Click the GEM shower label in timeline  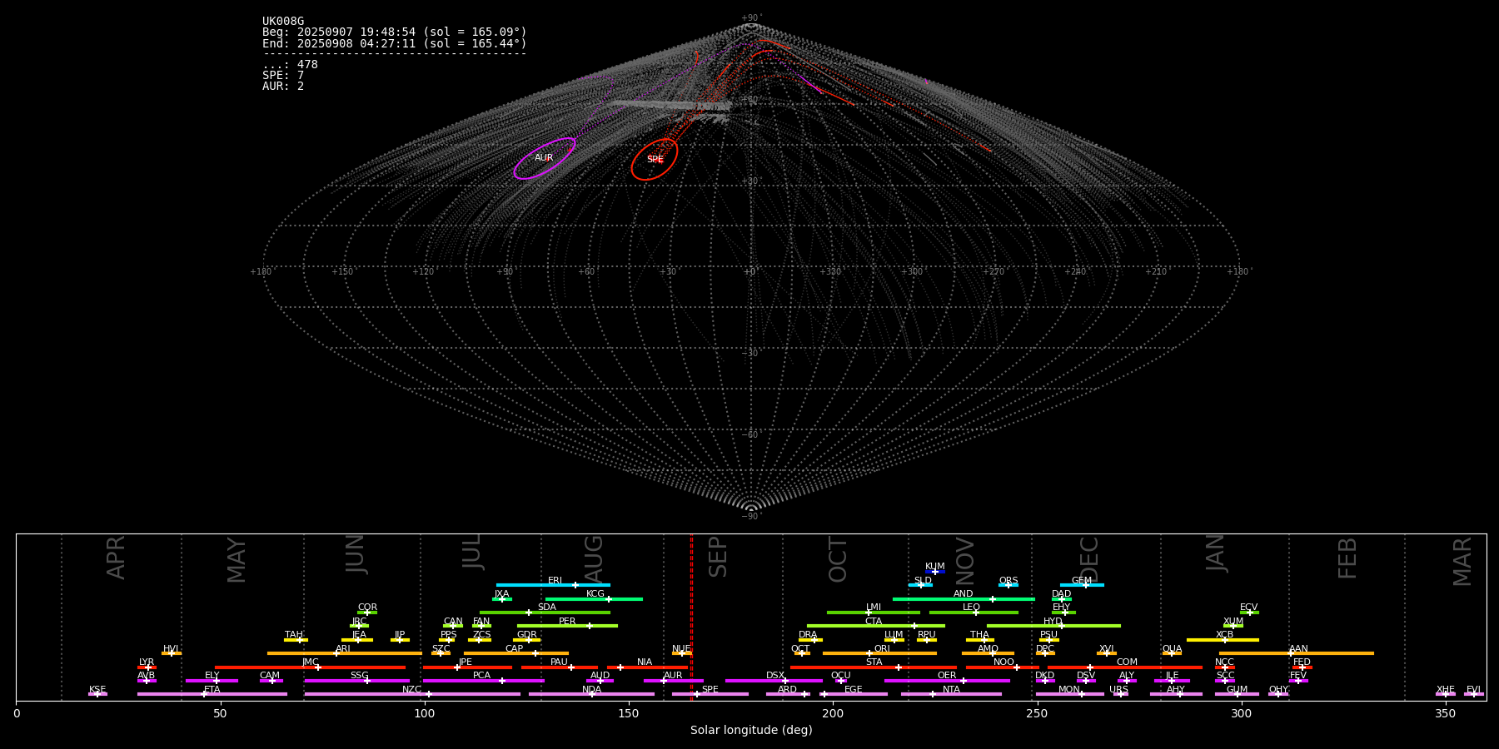(1082, 581)
